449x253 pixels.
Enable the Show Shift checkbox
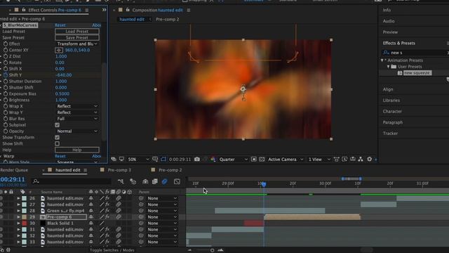58,143
